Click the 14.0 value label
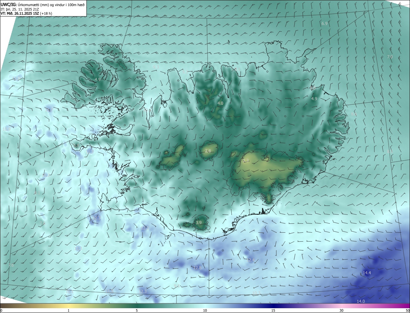The image size is (410, 313). (361, 301)
